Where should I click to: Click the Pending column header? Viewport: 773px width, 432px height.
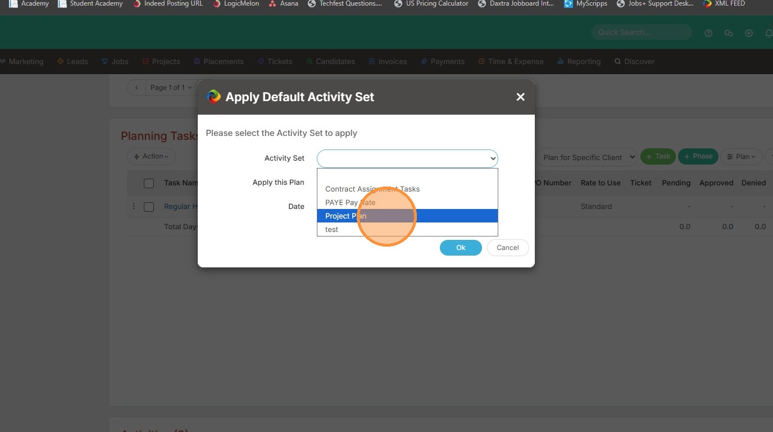[x=676, y=183]
